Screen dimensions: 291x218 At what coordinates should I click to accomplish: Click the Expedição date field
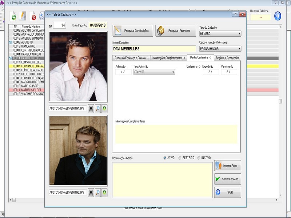pos(211,72)
